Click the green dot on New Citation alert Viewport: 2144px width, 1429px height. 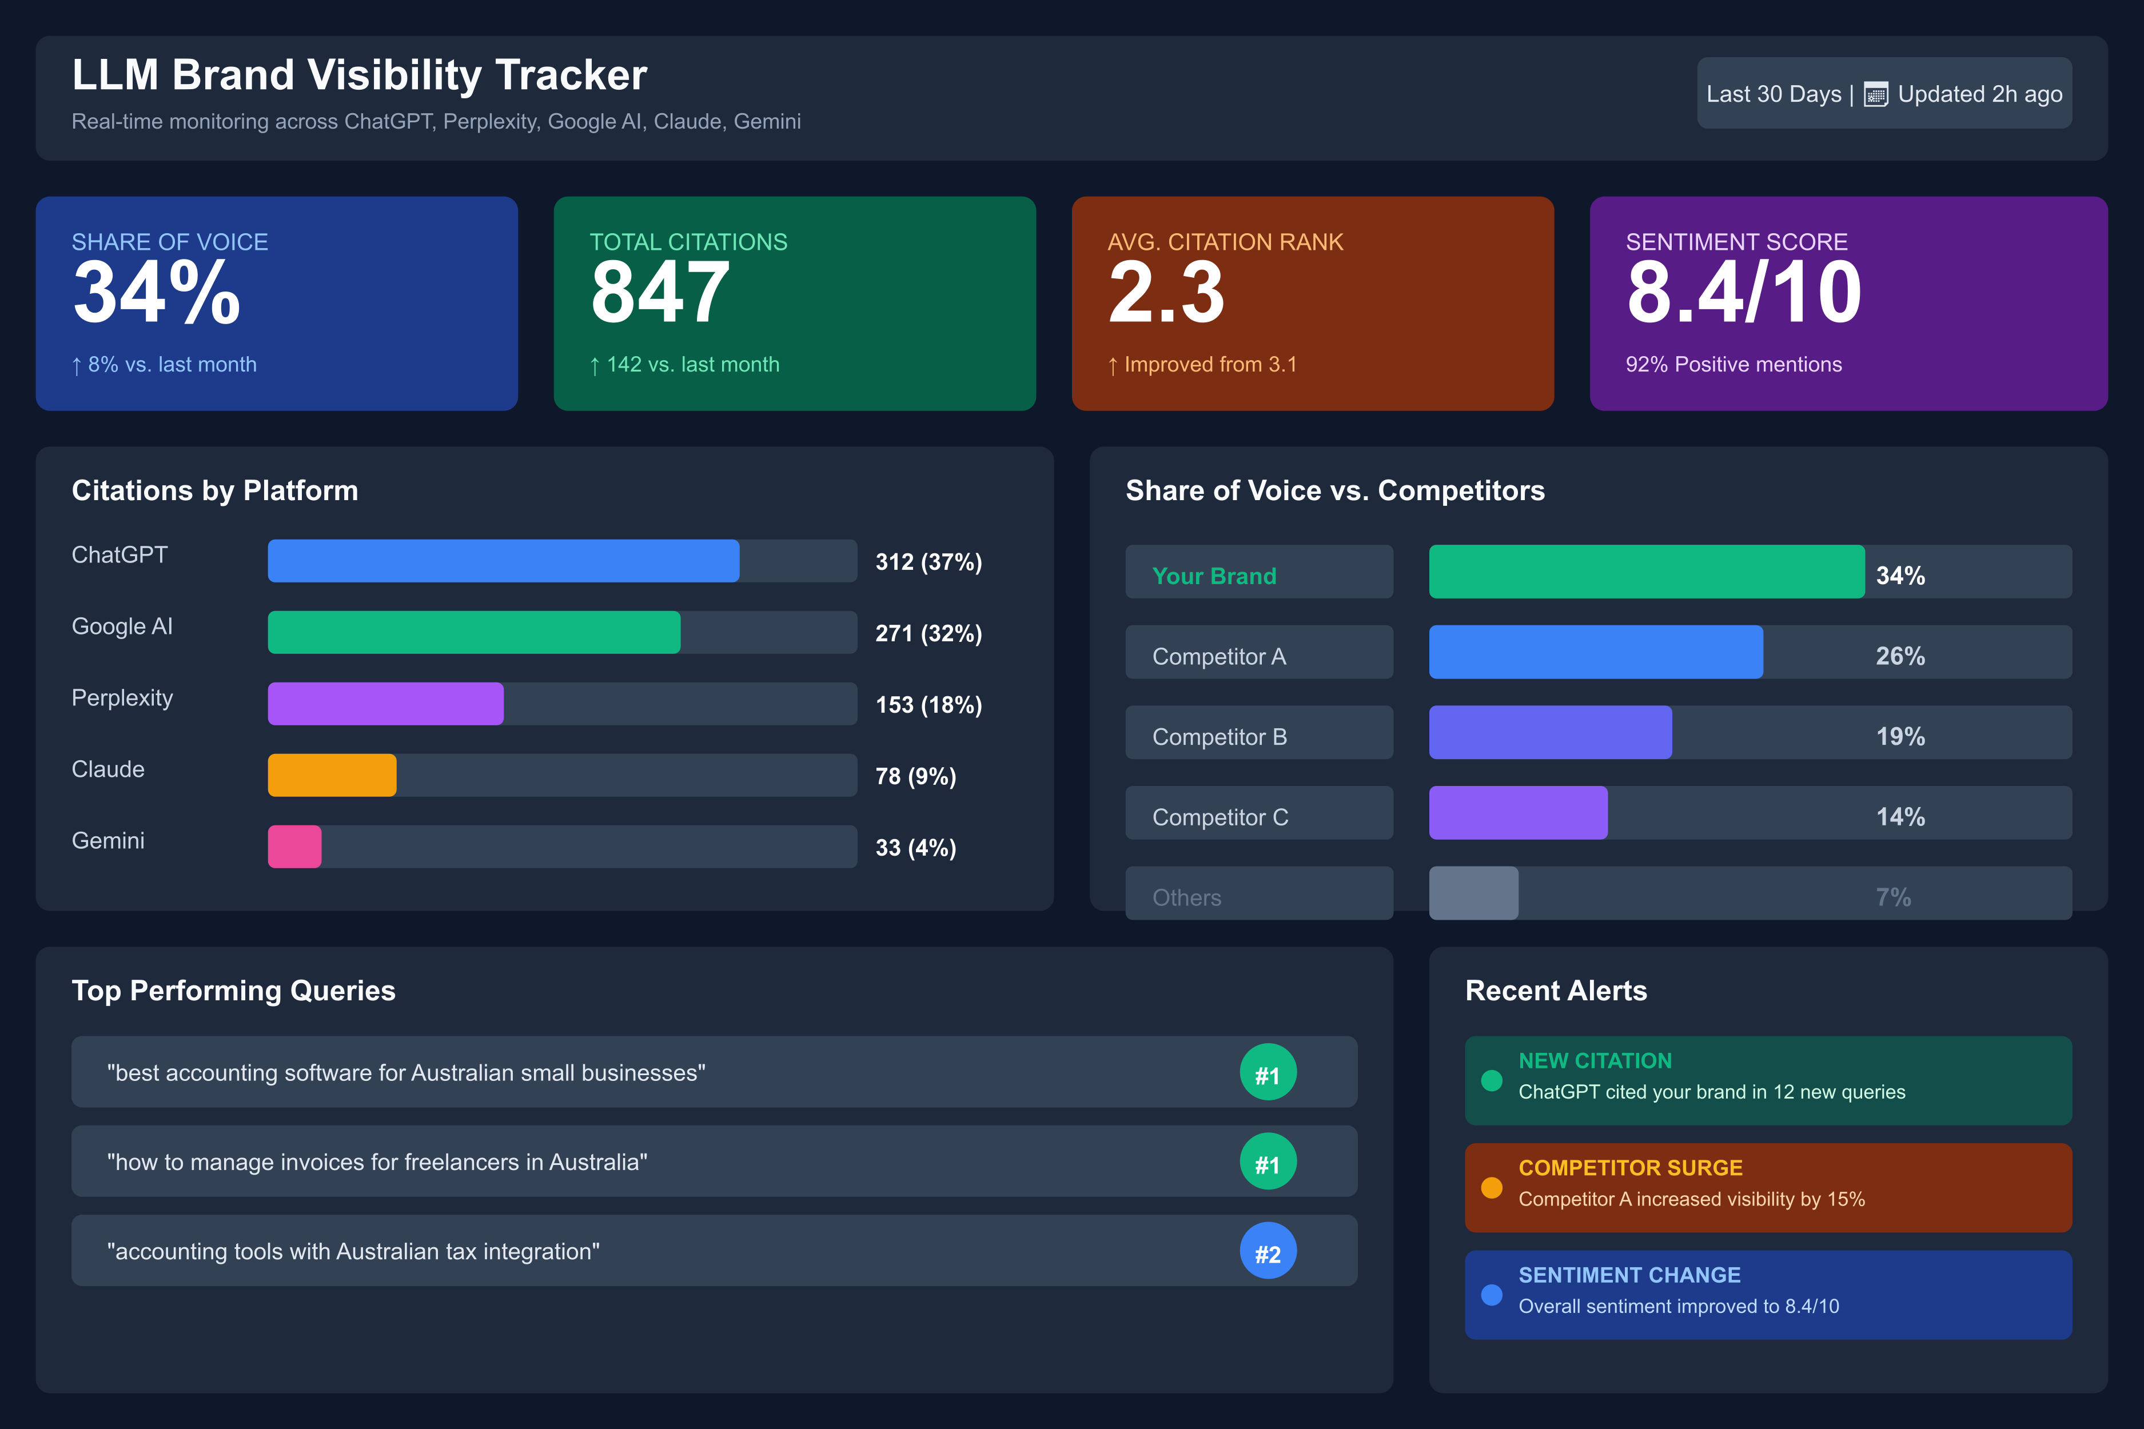(1491, 1081)
